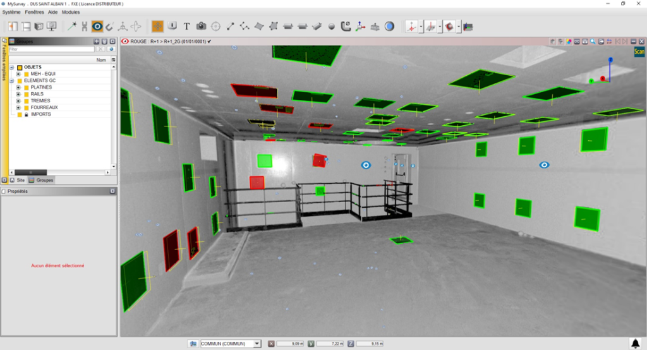Toggle the eye visibility tool in toolbar
Image resolution: width=647 pixels, height=350 pixels.
[97, 27]
